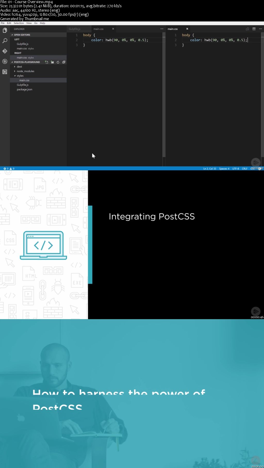Image resolution: width=264 pixels, height=468 pixels.
Task: Click Open Changes icon in right editor group
Action: point(247,29)
